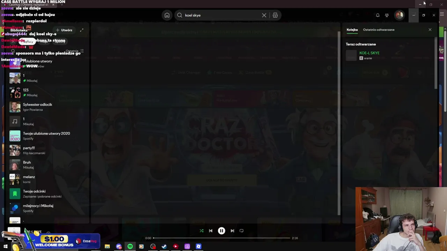Switch to the Kolejka tab
The image size is (447, 251).
click(x=352, y=30)
